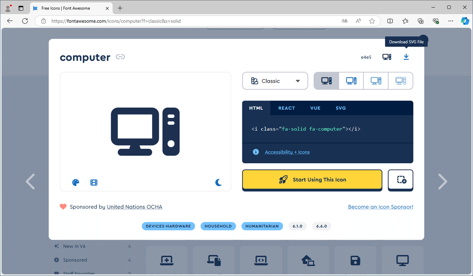Open the color palette icon in preview
The height and width of the screenshot is (276, 473).
coord(76,182)
